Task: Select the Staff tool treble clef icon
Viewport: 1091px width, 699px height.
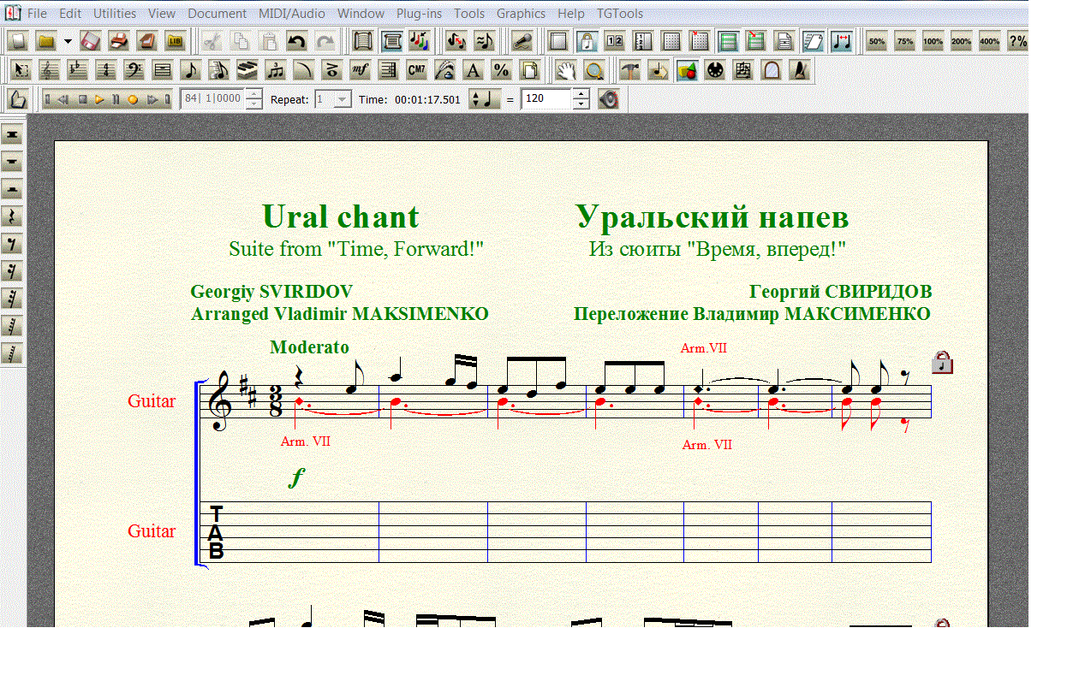Action: [x=50, y=70]
